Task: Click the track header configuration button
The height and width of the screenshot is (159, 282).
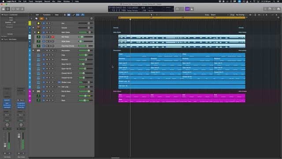Action: [x=91, y=19]
